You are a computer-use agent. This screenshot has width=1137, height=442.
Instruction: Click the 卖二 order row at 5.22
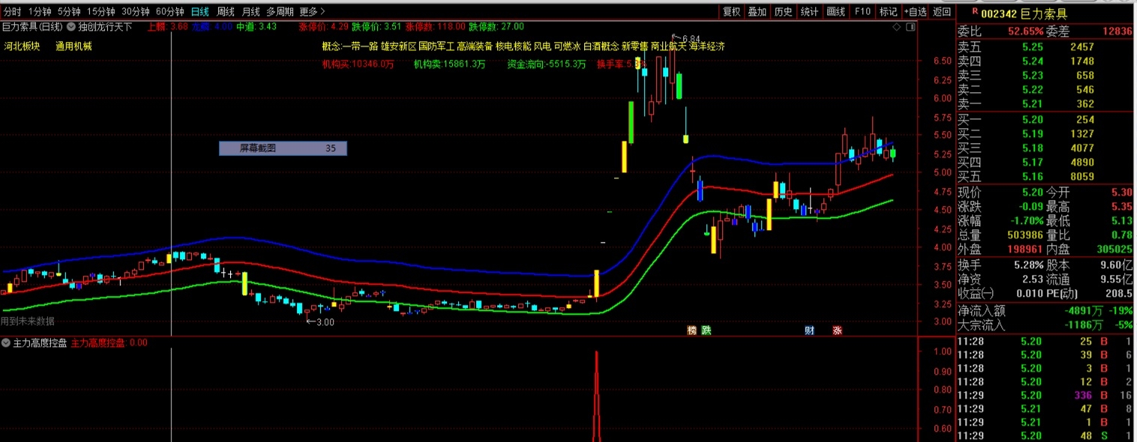(x=1045, y=90)
